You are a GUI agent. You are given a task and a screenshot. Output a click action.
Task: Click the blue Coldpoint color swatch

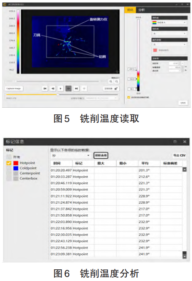pyautogui.click(x=16, y=168)
